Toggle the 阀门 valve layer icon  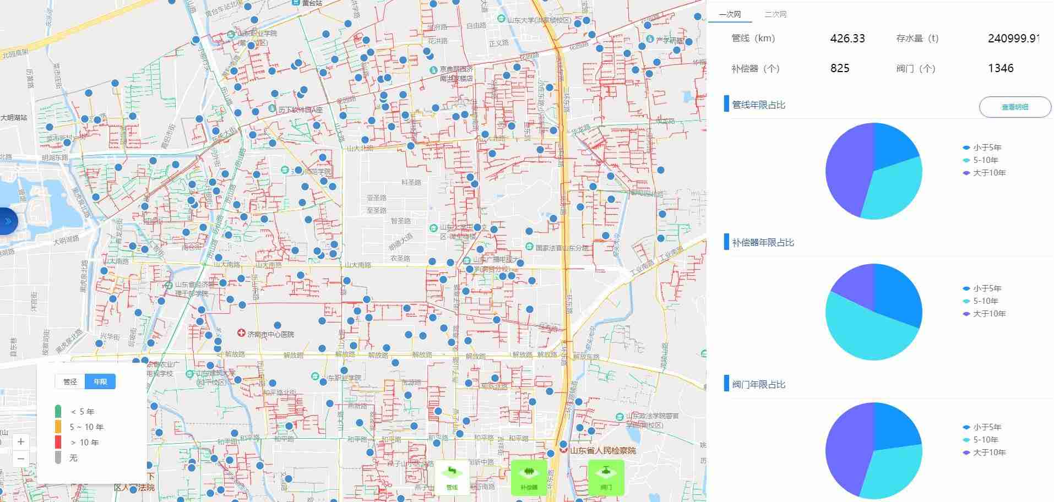coord(606,477)
